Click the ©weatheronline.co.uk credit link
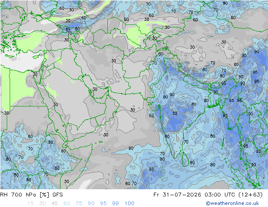This screenshot has height=207, width=268. (x=232, y=203)
